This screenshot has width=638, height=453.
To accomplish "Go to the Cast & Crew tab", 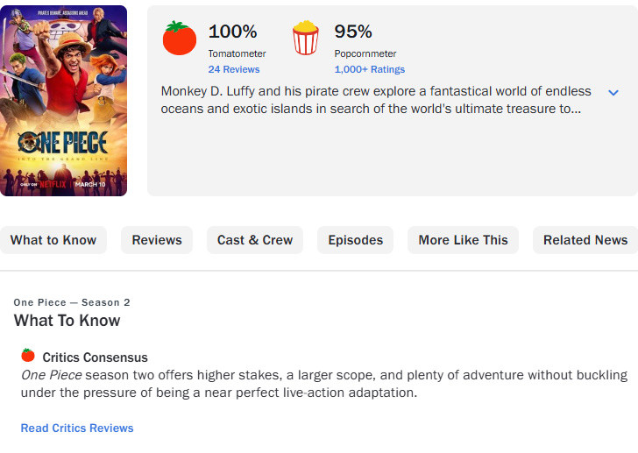I will [x=255, y=240].
